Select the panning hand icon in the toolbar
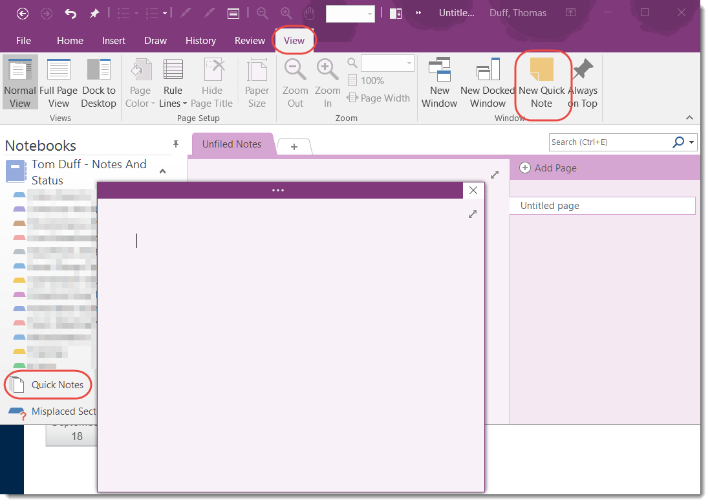Viewport: 710px width, 504px height. tap(308, 13)
